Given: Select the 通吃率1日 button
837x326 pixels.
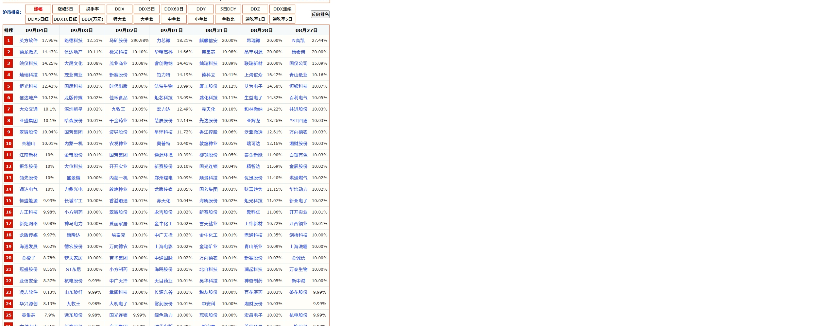Looking at the screenshot, I should (255, 19).
